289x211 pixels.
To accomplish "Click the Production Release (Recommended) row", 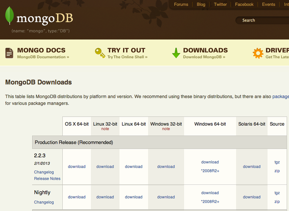I will [x=160, y=142].
